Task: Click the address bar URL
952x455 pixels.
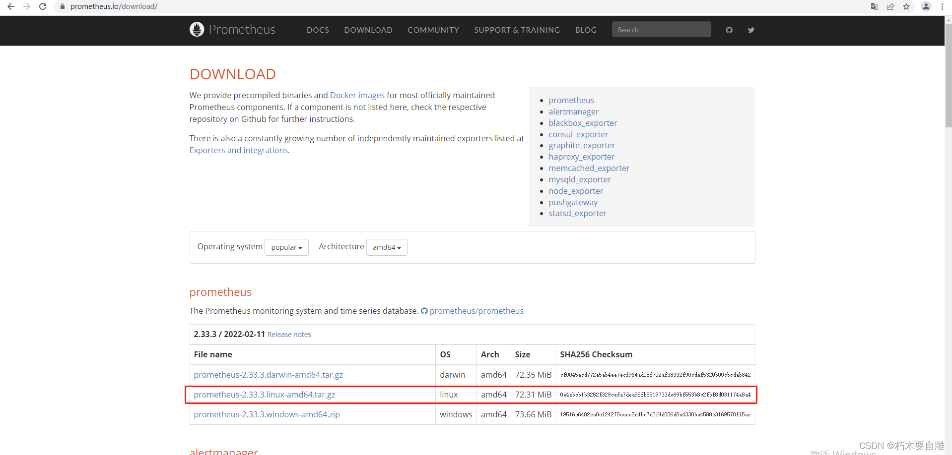Action: click(x=114, y=6)
